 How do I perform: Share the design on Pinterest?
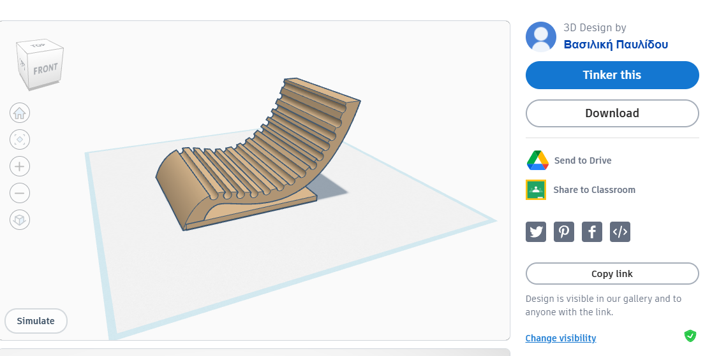click(564, 232)
